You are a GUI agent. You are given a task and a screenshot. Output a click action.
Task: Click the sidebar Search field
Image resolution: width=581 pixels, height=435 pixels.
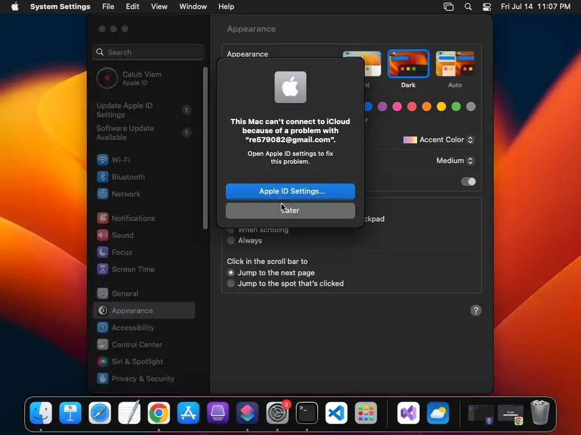coord(148,52)
